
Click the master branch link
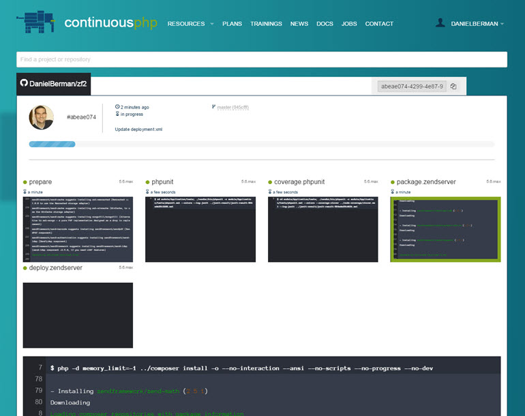coord(224,107)
